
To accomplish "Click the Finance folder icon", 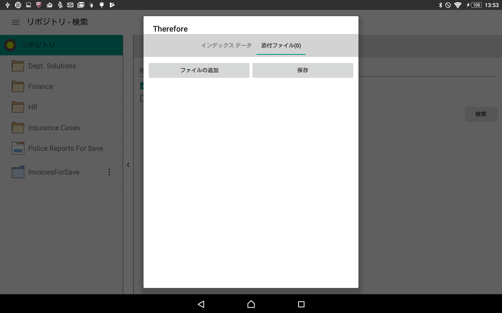I will pos(18,86).
